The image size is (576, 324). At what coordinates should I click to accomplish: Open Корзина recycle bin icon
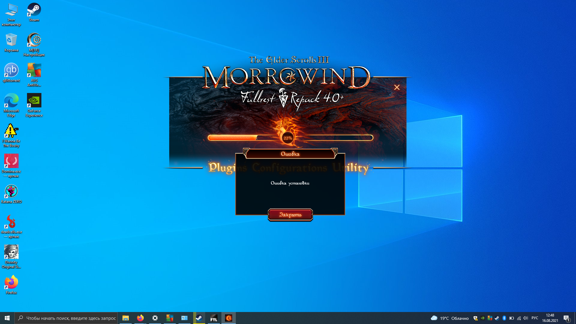[11, 42]
